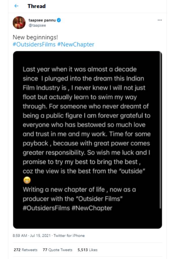Click the Thread header title
The image size is (173, 259).
pos(37,6)
